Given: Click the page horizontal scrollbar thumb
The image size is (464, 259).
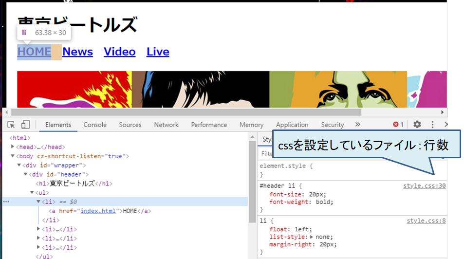Looking at the screenshot, I should tap(186, 112).
